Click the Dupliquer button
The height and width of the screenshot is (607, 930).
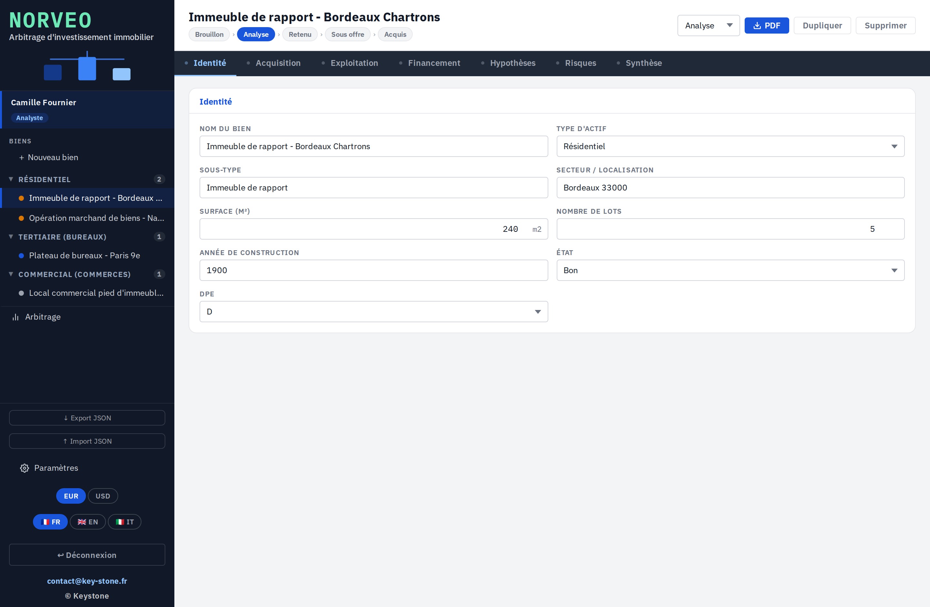(x=822, y=26)
